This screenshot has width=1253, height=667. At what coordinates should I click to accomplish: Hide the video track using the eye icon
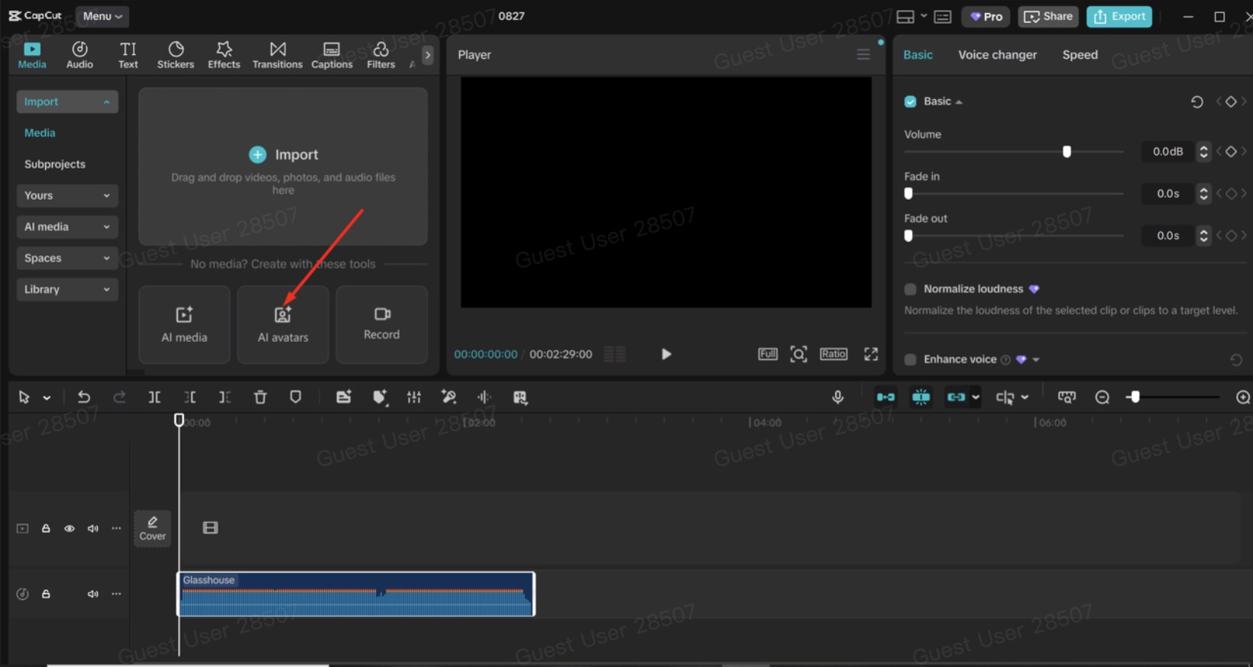[x=70, y=528]
